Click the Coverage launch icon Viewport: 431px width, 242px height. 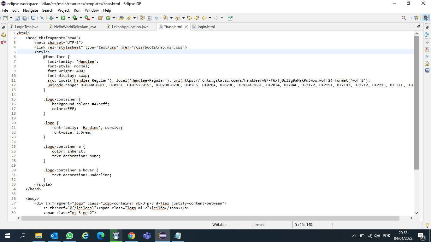75,18
